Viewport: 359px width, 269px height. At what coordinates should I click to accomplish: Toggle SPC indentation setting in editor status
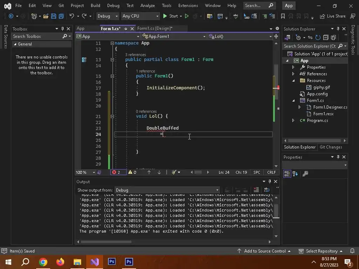click(x=257, y=172)
